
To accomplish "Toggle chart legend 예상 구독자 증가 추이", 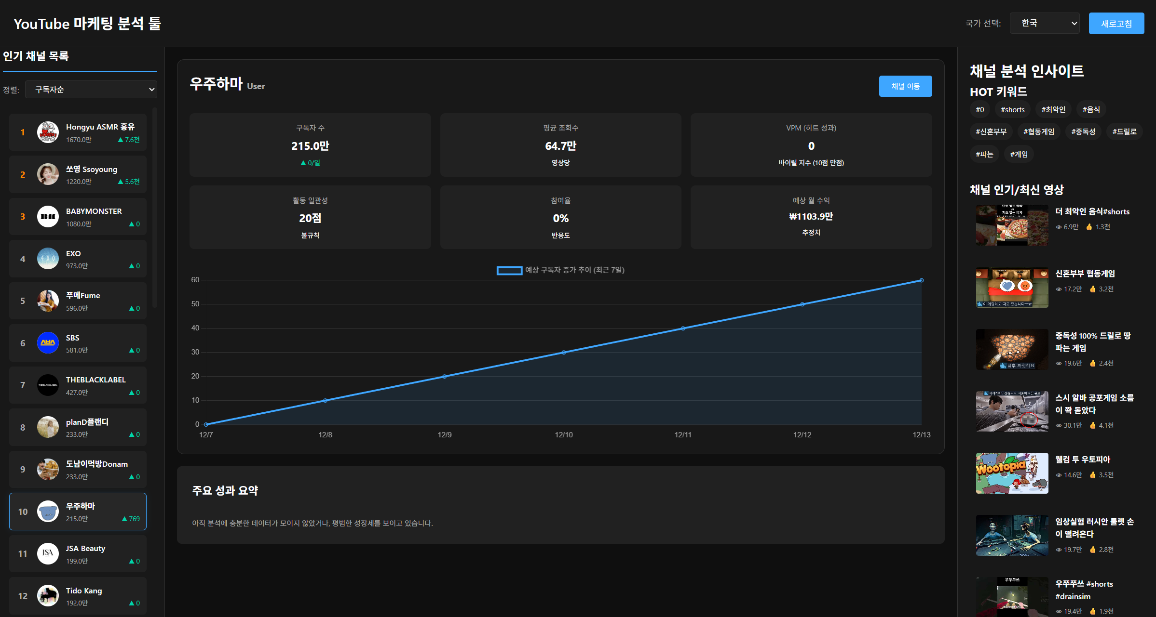I will (560, 270).
